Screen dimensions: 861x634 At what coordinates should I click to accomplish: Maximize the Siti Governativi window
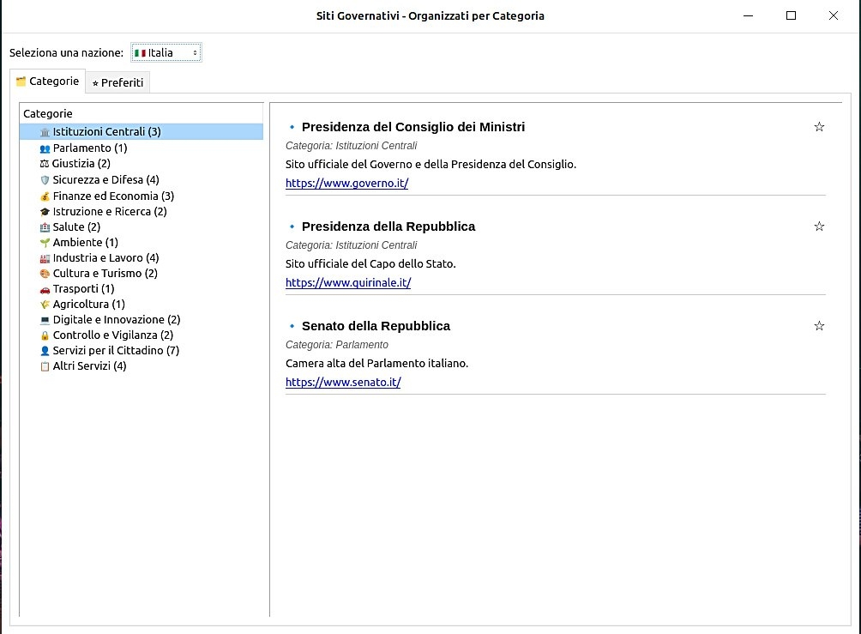point(791,15)
